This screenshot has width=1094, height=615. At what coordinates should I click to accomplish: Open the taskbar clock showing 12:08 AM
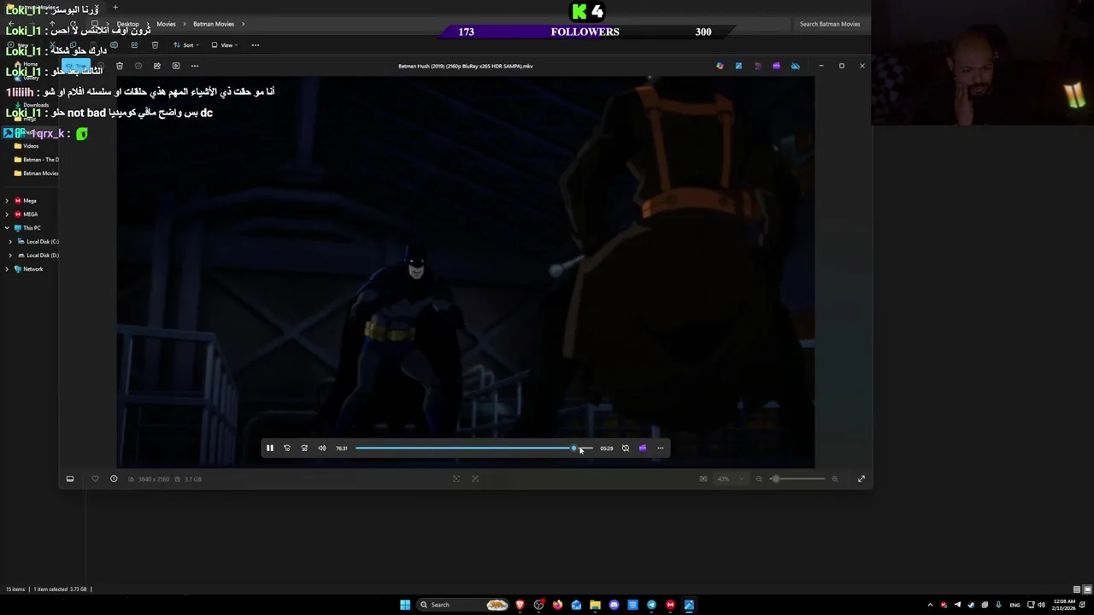pos(1064,605)
